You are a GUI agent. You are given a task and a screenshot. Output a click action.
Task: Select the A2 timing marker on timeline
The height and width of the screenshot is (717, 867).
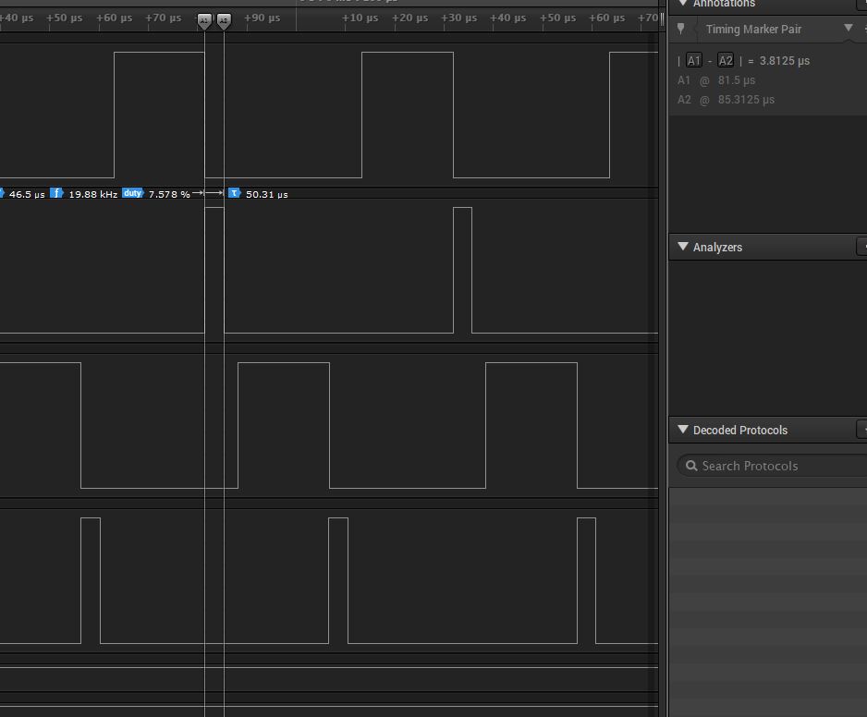click(x=224, y=21)
